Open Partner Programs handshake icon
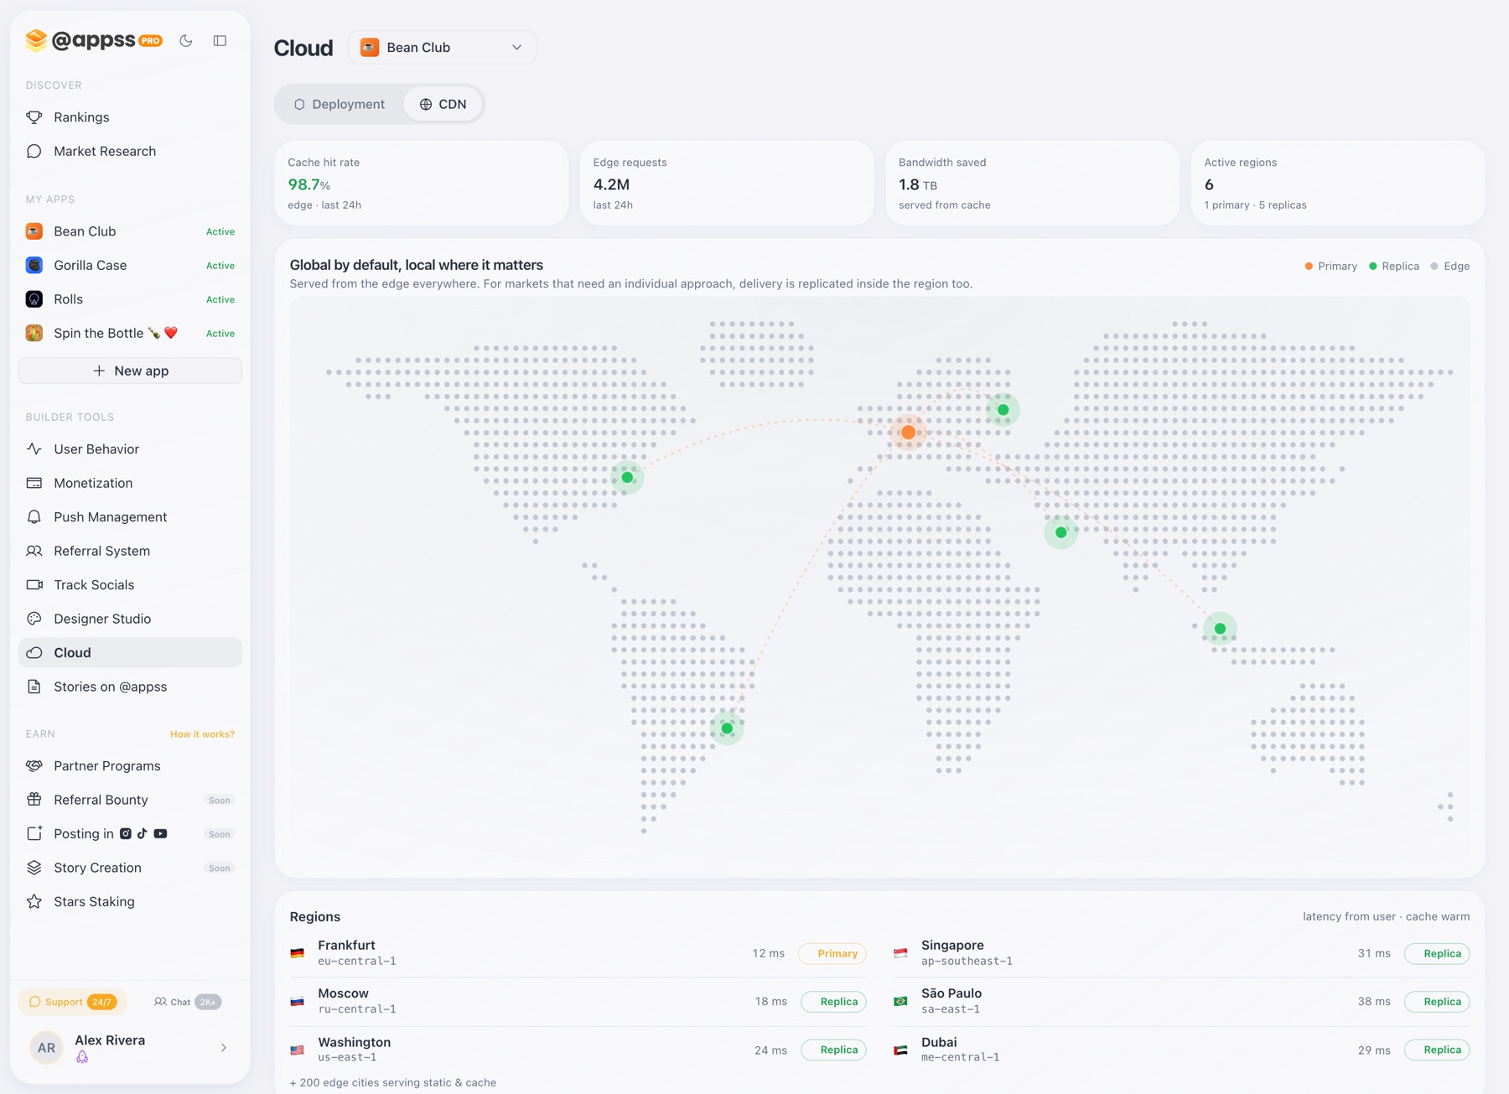 pos(34,765)
